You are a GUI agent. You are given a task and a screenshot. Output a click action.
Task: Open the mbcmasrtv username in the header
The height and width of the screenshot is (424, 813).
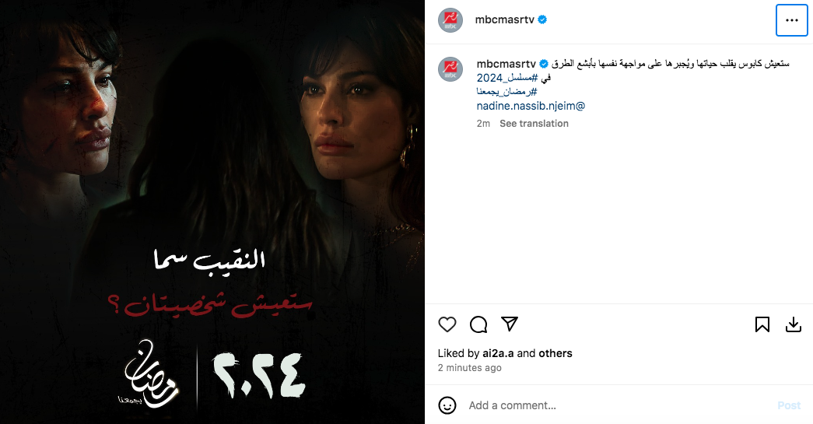[504, 19]
